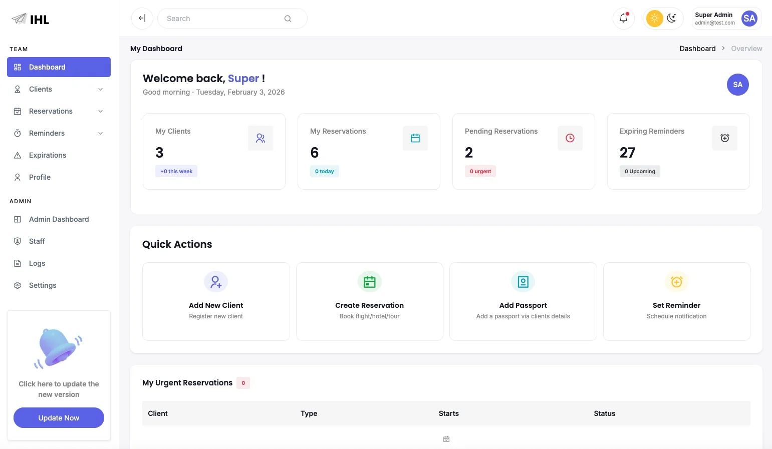
Task: Click Logs document icon in sidebar
Action: [18, 263]
